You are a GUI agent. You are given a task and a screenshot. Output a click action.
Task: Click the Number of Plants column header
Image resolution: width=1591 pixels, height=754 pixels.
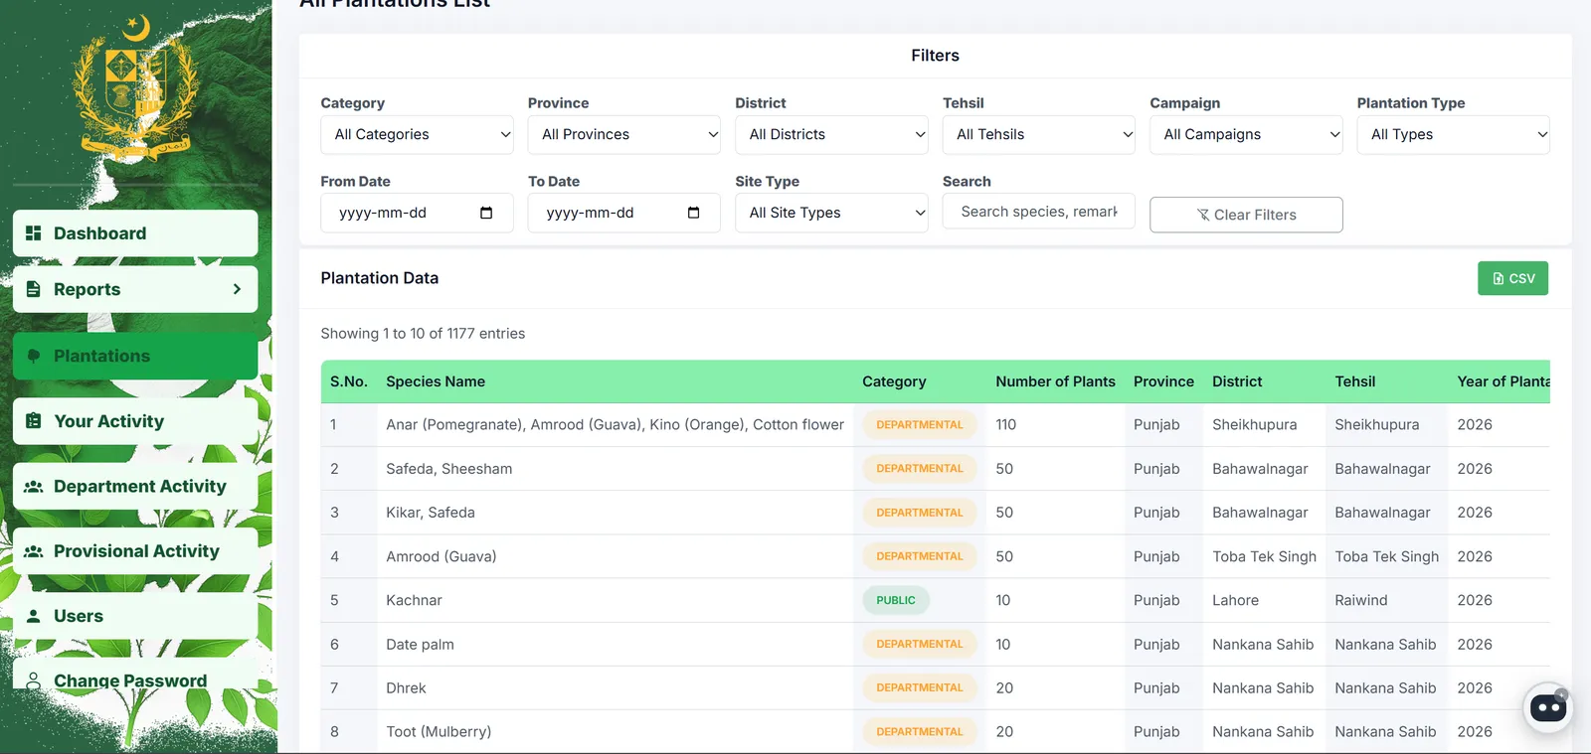pos(1055,381)
